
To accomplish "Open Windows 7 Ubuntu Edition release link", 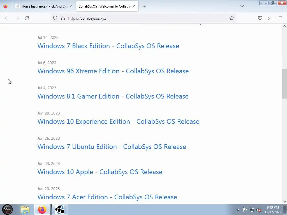I will [x=112, y=147].
